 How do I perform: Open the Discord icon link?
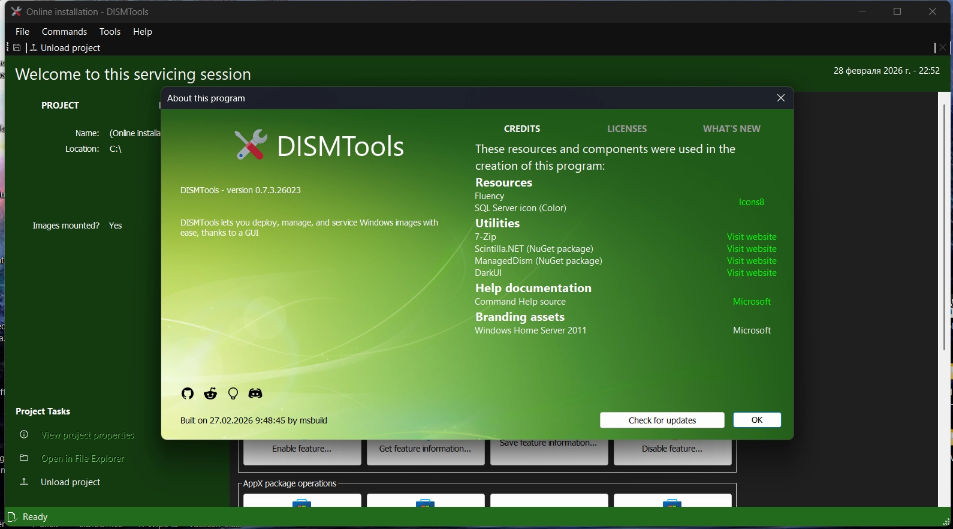click(x=255, y=393)
